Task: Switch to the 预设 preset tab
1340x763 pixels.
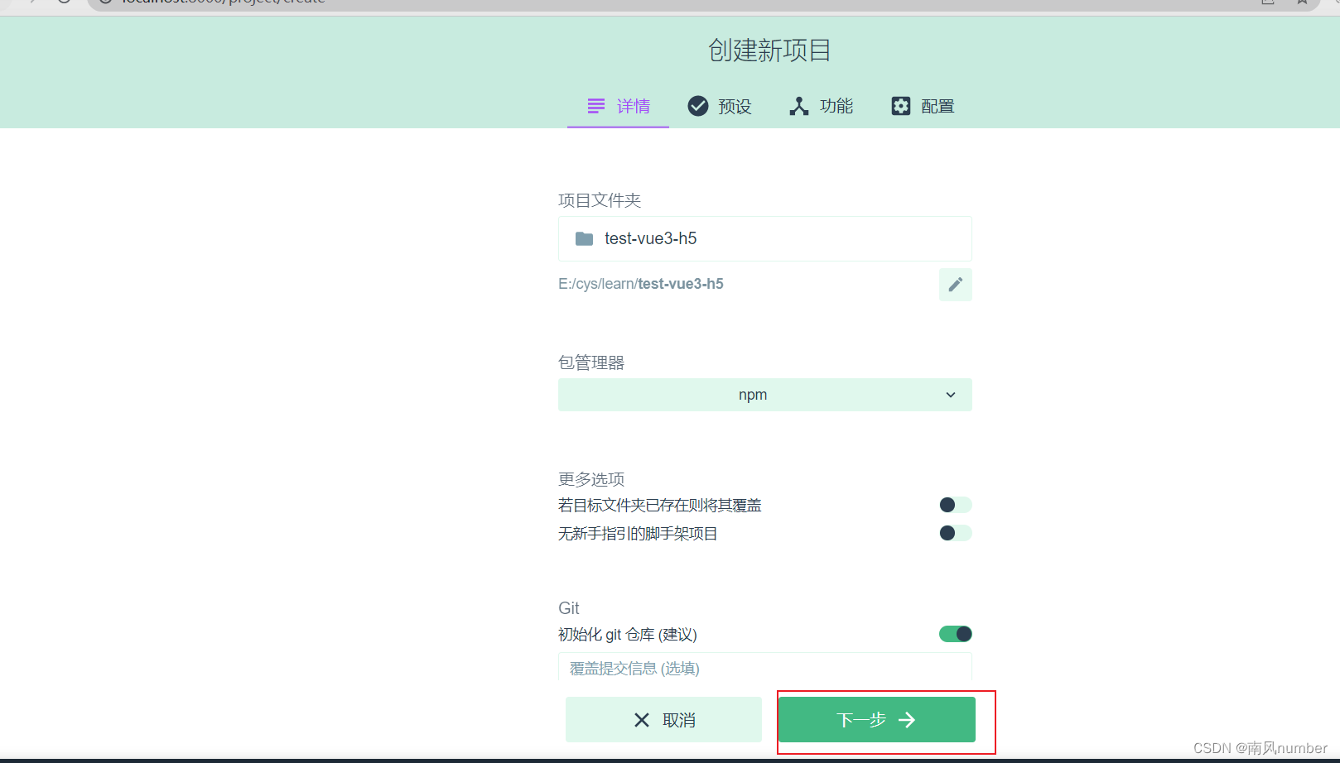Action: pyautogui.click(x=719, y=106)
